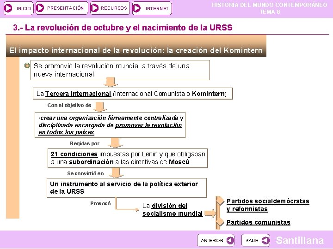Open the RECURSOS menu label

coord(114,8)
